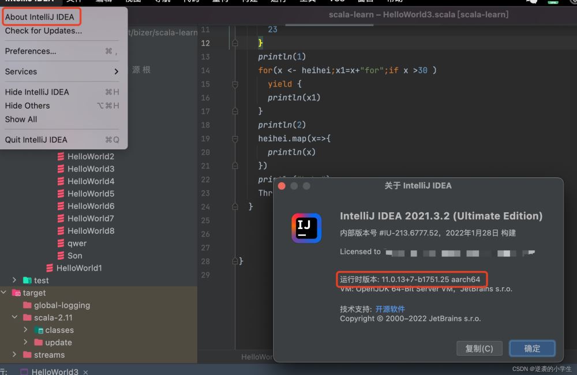This screenshot has width=577, height=375.
Task: Click the 确定 confirm button
Action: tap(532, 348)
